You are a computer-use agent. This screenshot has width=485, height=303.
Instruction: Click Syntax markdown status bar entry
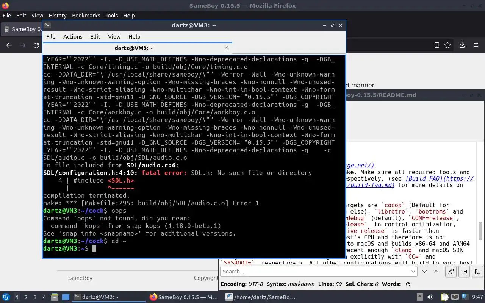pyautogui.click(x=291, y=284)
